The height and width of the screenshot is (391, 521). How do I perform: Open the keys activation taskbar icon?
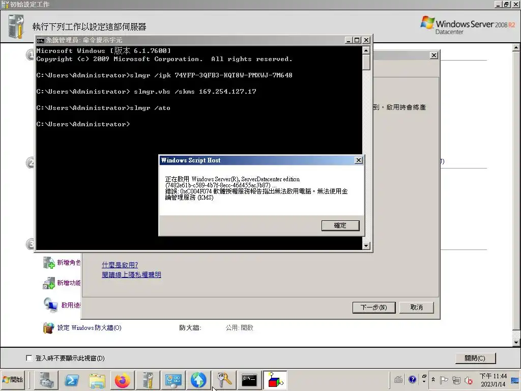click(x=224, y=380)
